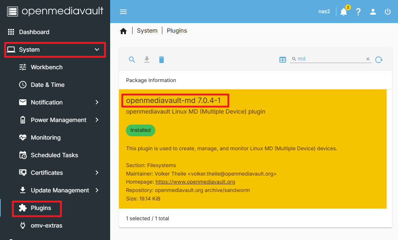Click the Monitoring heartbeat icon

coord(23,137)
